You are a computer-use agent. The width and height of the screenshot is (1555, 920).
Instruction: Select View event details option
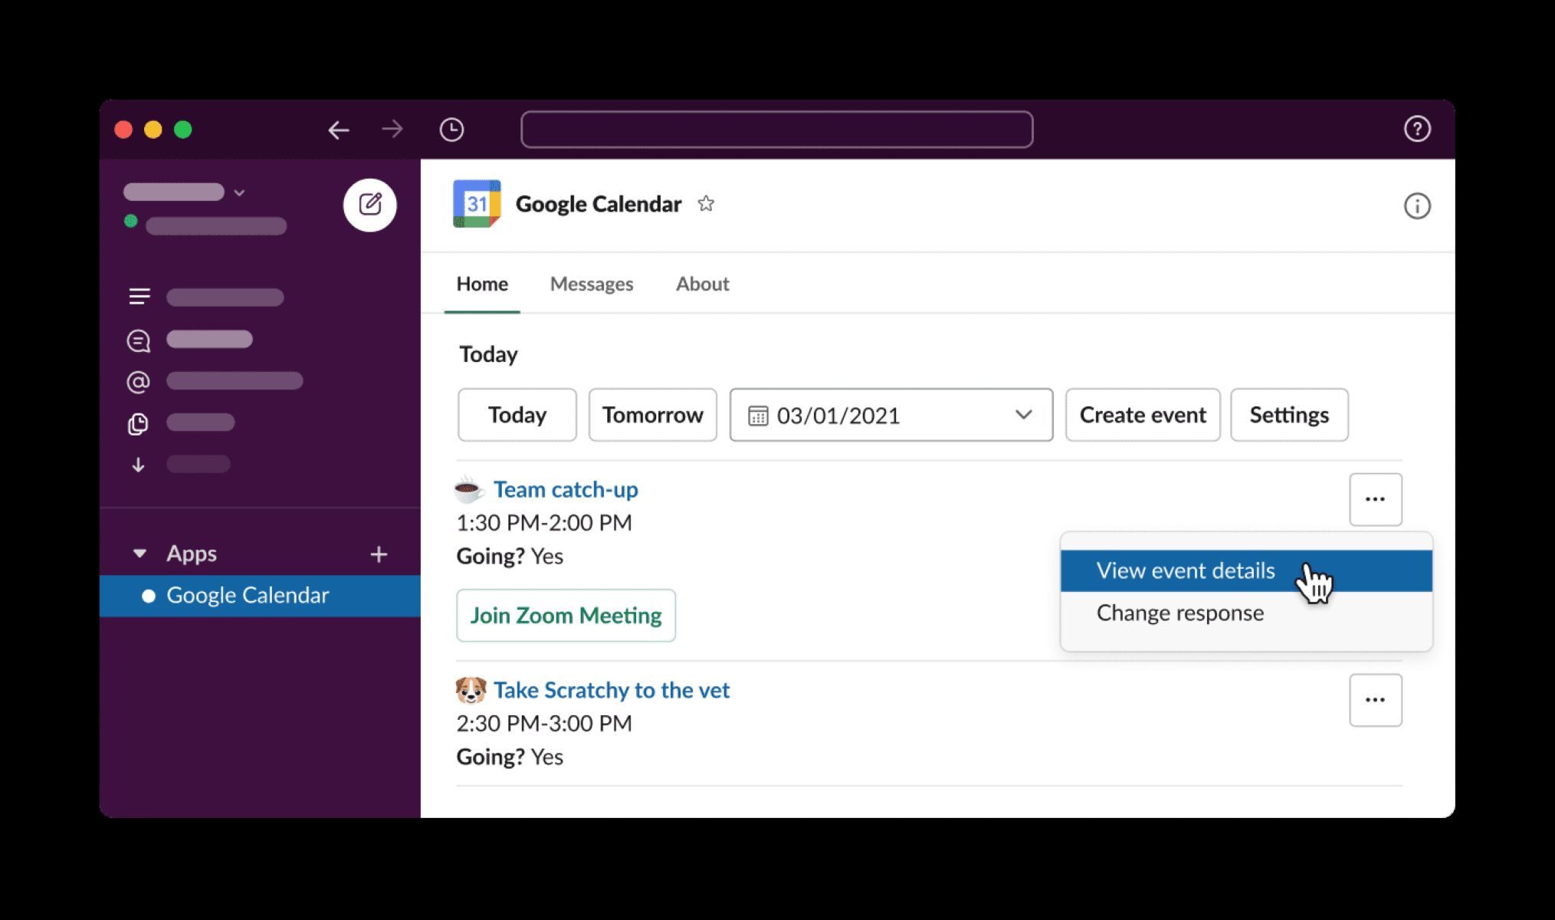[1185, 570]
